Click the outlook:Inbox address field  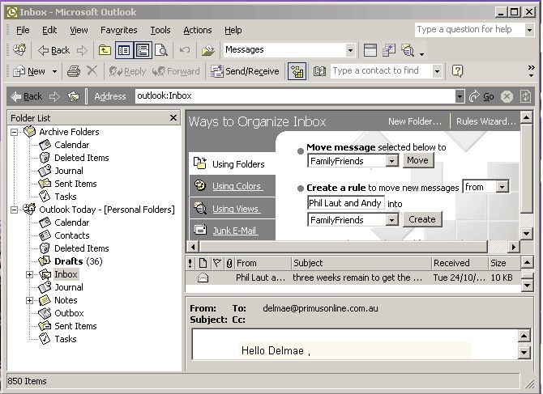[295, 96]
